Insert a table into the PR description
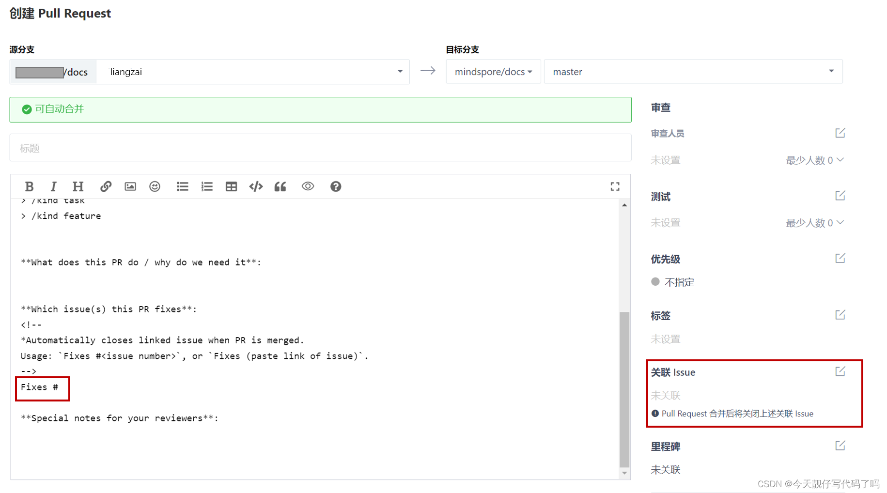Screen dimensions: 887x493 [x=231, y=186]
